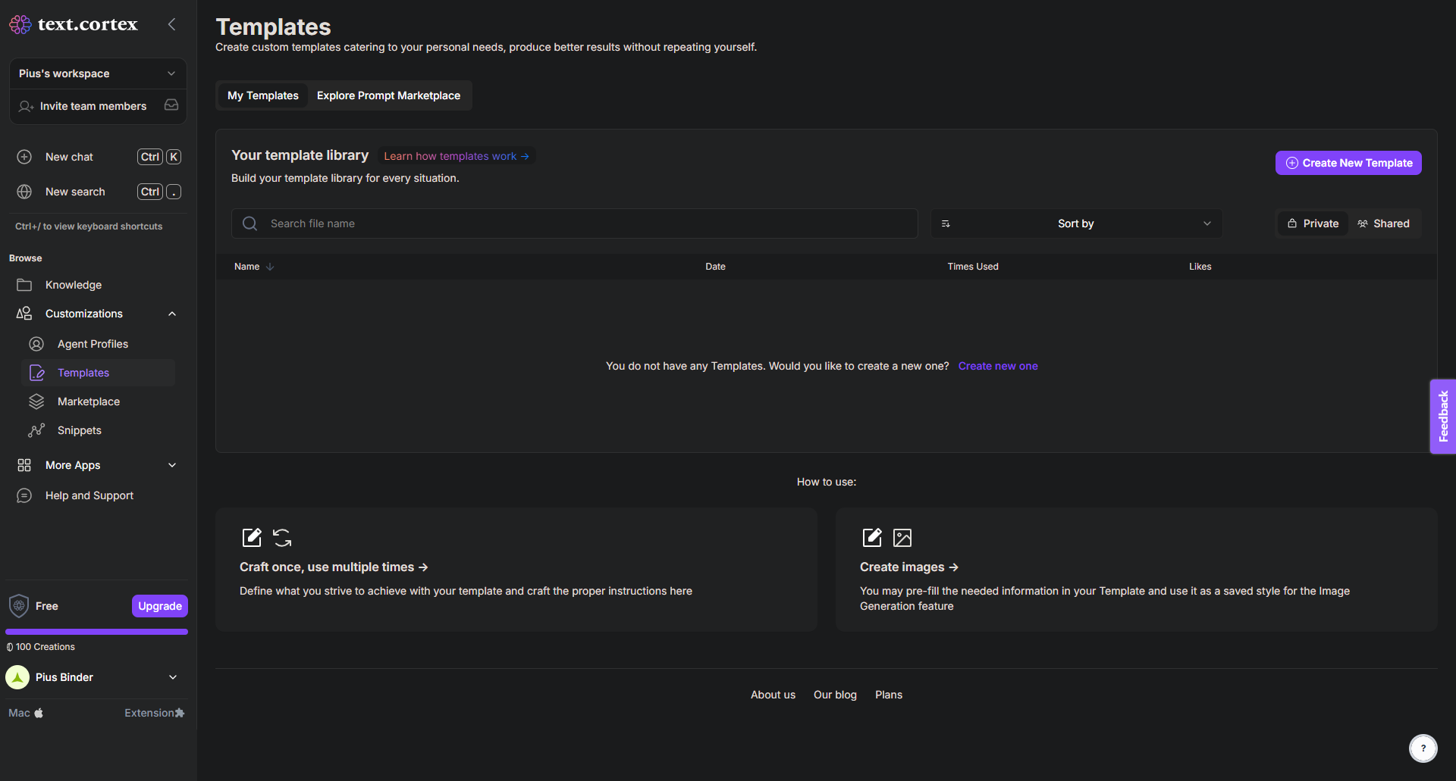
Task: Click the inbox icon beside Invite team members
Action: [171, 105]
